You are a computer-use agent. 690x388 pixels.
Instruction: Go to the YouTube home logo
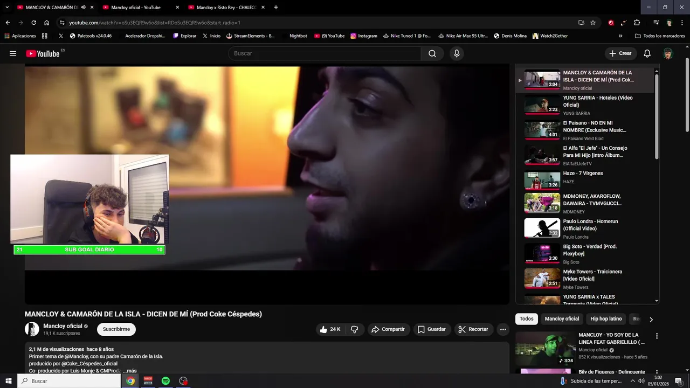click(43, 53)
